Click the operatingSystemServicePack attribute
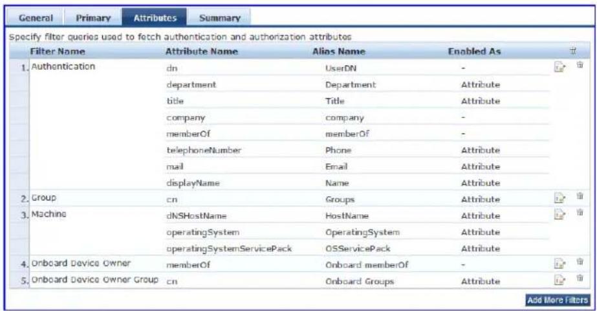 (x=229, y=248)
